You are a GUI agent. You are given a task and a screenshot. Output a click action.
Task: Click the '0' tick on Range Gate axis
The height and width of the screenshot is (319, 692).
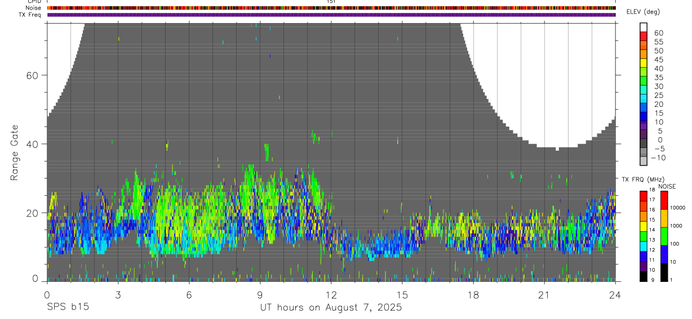point(35,278)
